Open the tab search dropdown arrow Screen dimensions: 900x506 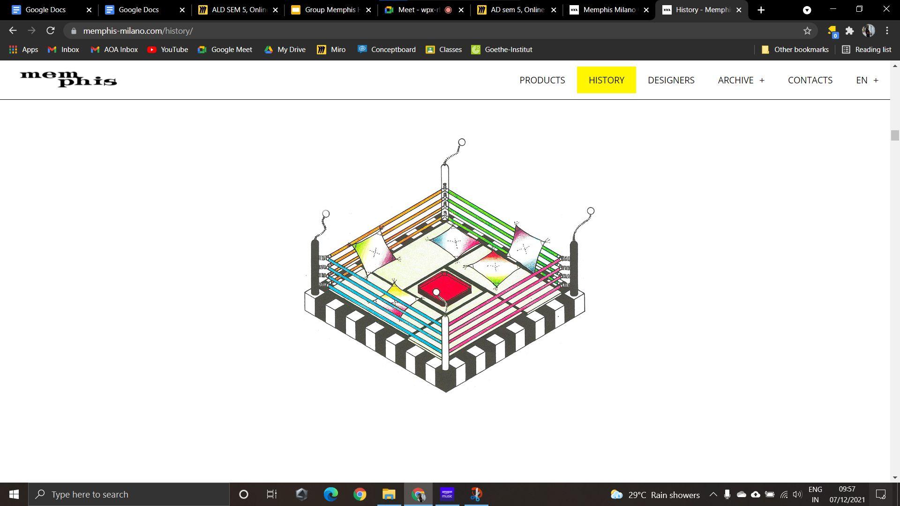807,10
